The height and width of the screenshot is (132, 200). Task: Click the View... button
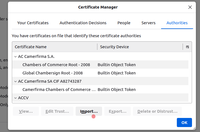click(26, 111)
